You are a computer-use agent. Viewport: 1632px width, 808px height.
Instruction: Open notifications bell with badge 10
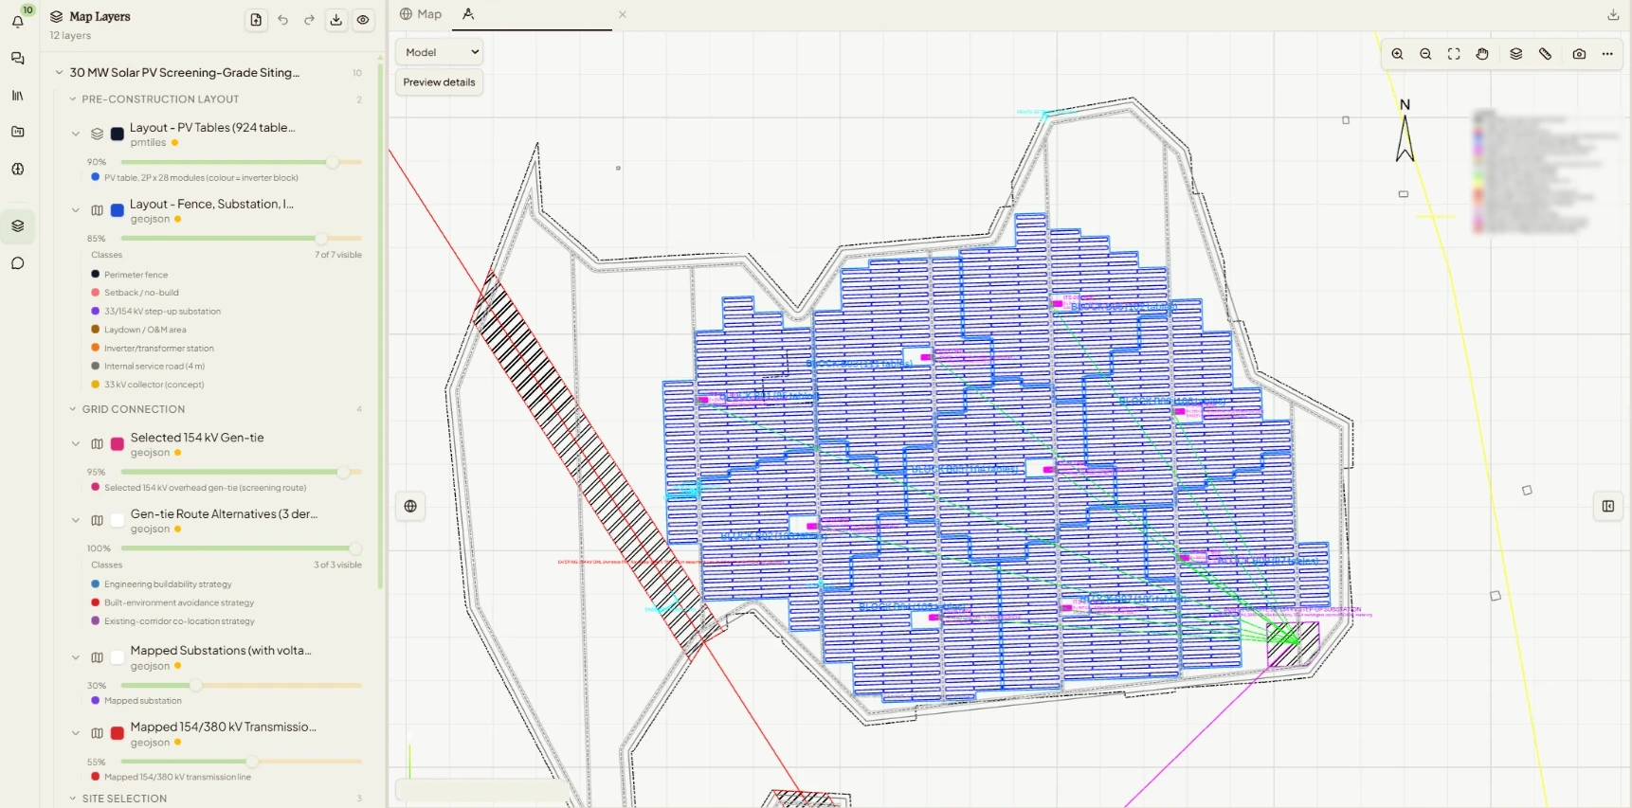18,21
